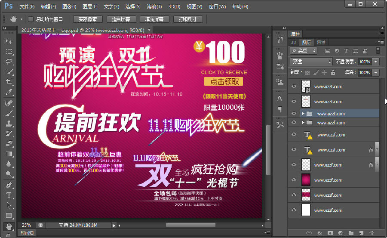Select the Eraser tool

(9, 144)
